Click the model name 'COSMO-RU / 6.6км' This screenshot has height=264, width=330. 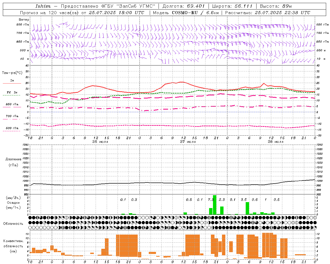pos(195,13)
